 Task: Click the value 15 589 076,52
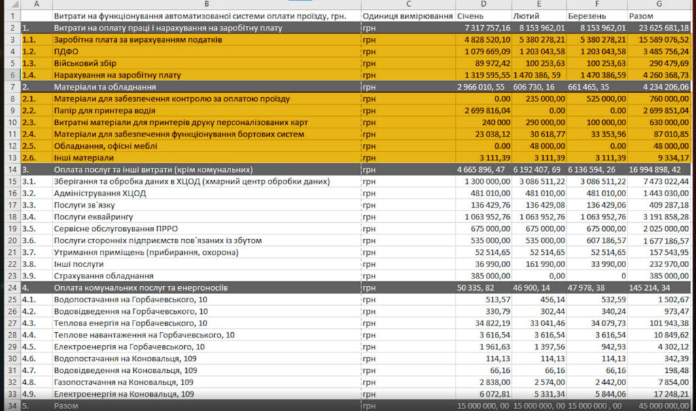664,39
